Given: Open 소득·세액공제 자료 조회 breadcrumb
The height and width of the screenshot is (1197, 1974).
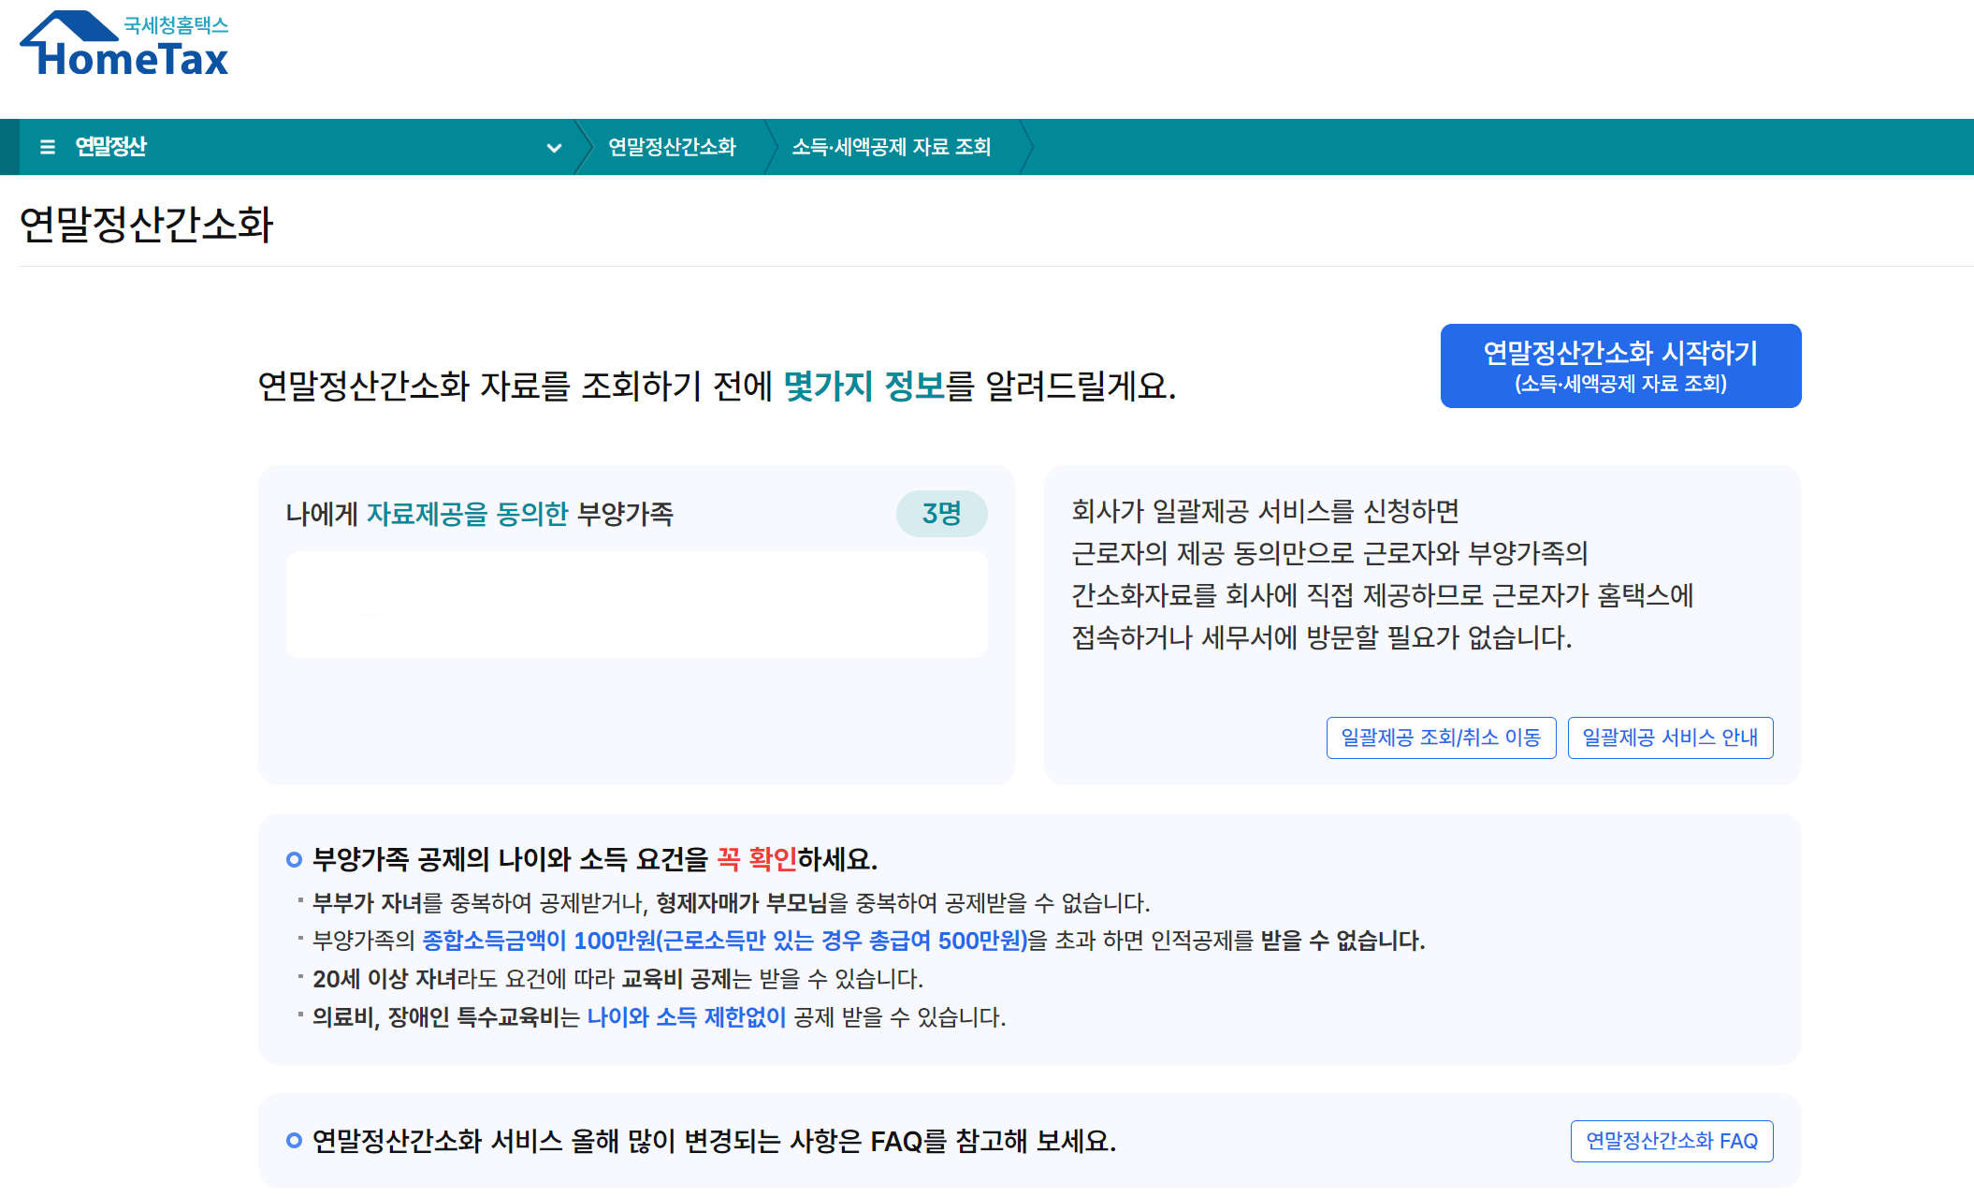Looking at the screenshot, I should [891, 147].
